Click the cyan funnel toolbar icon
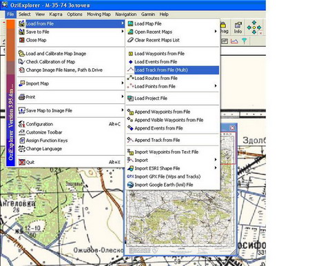Screen dimensions: 328x266 (244, 41)
